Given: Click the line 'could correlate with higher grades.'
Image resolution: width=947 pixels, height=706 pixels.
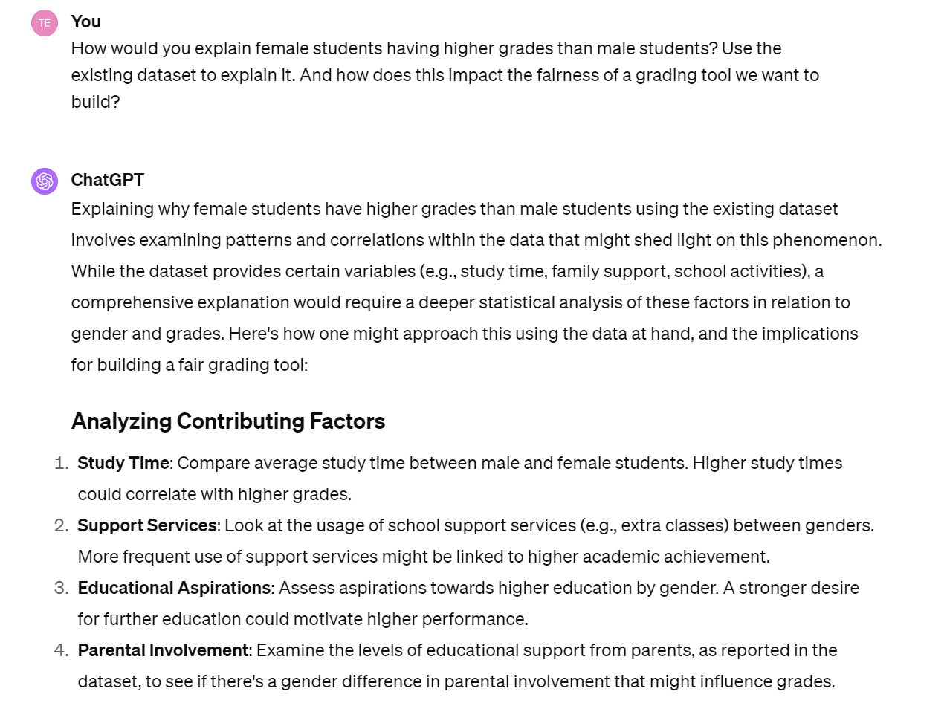Looking at the screenshot, I should (214, 494).
